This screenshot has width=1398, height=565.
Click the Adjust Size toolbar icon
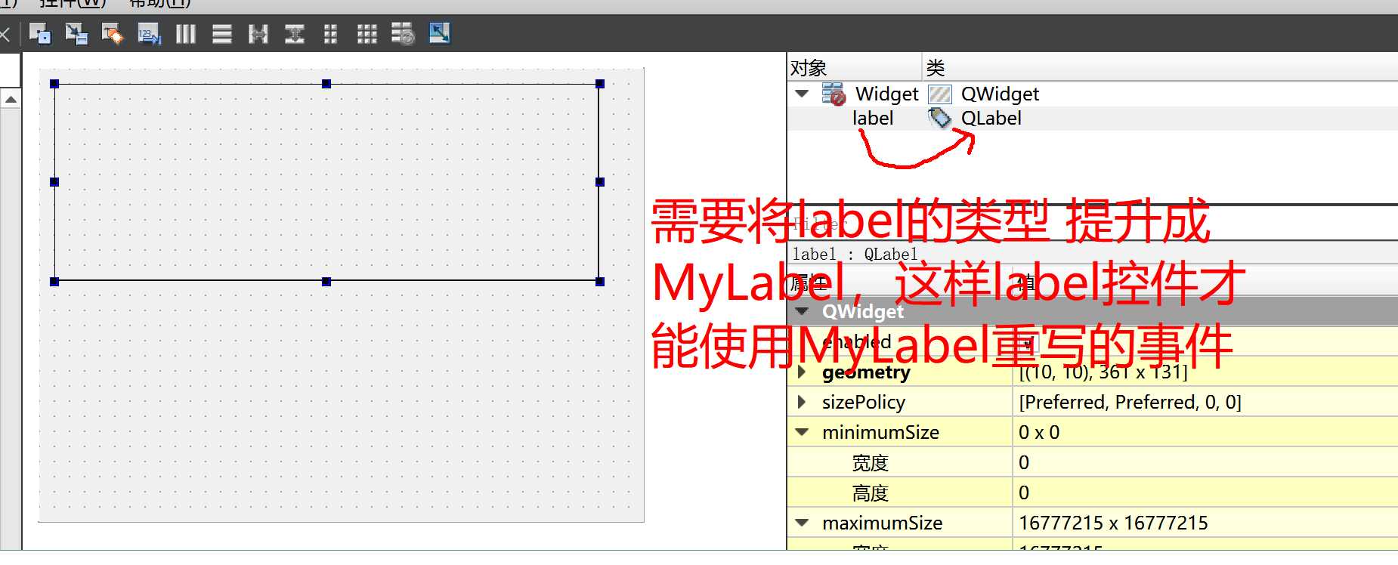tap(439, 33)
